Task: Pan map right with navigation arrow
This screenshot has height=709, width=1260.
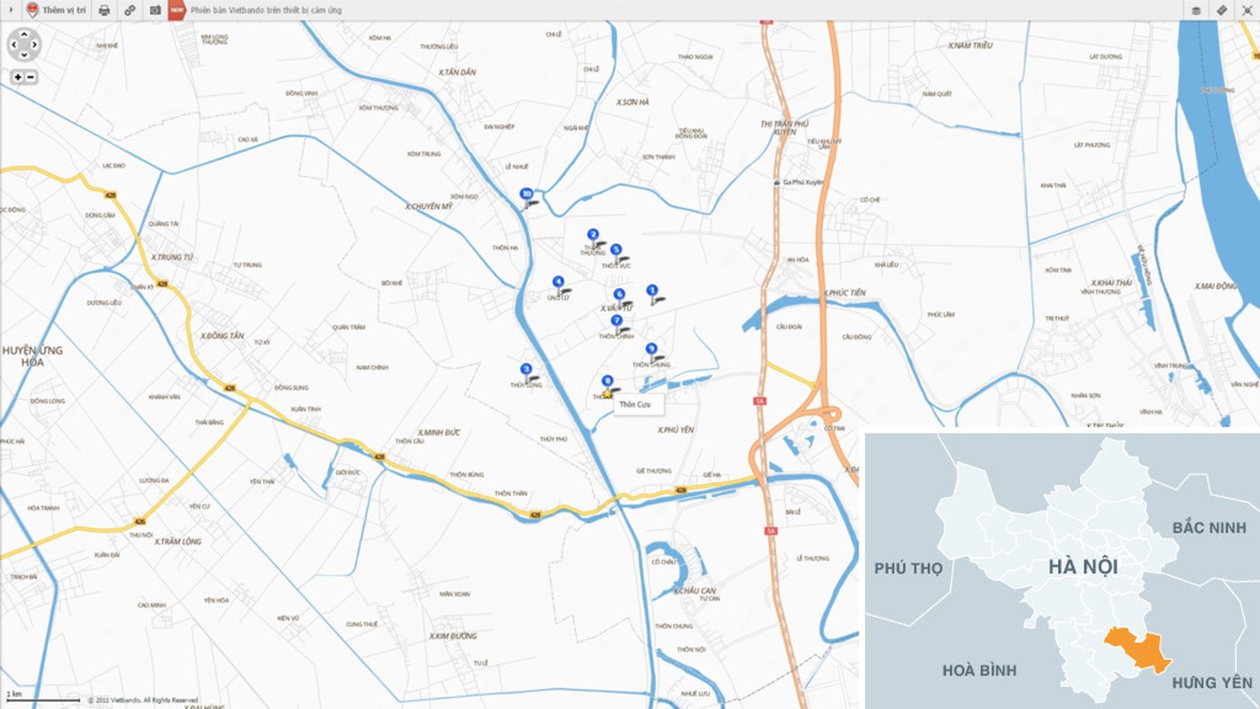Action: [34, 44]
